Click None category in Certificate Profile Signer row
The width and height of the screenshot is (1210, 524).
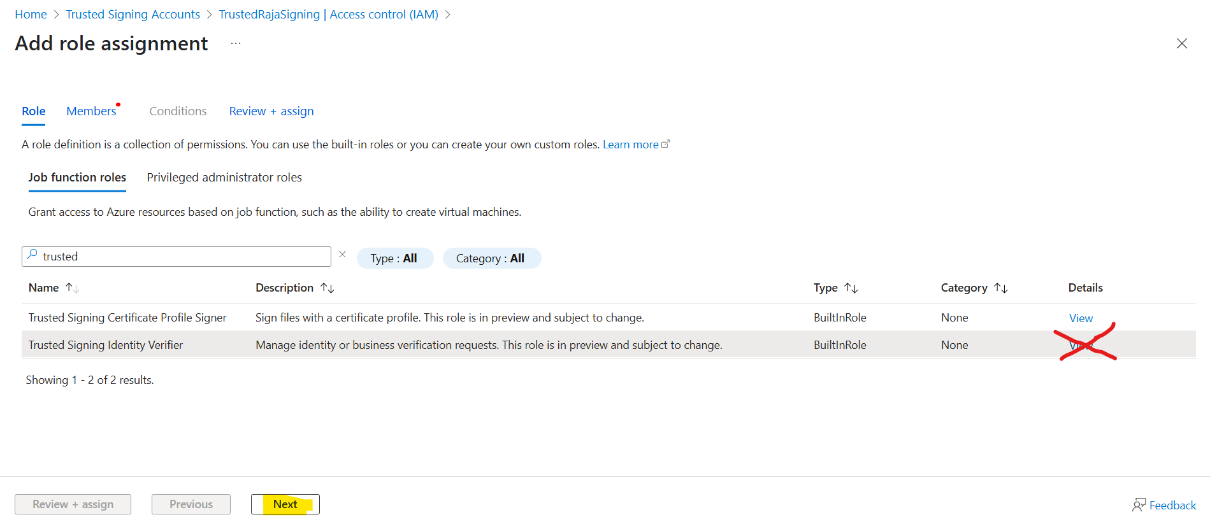[954, 318]
